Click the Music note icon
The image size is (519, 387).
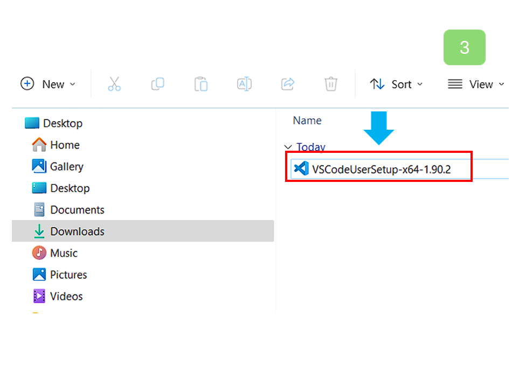(39, 253)
